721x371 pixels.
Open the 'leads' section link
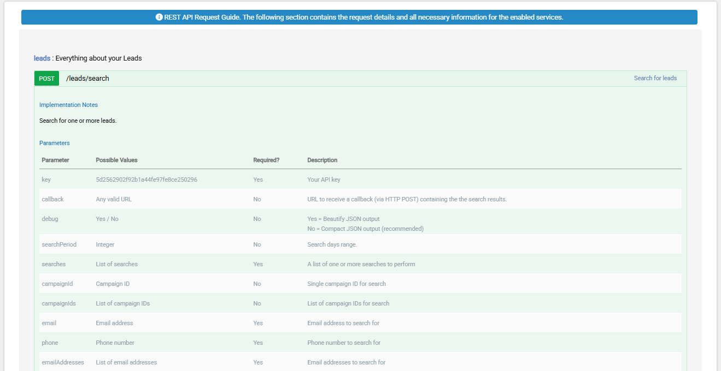pyautogui.click(x=42, y=58)
